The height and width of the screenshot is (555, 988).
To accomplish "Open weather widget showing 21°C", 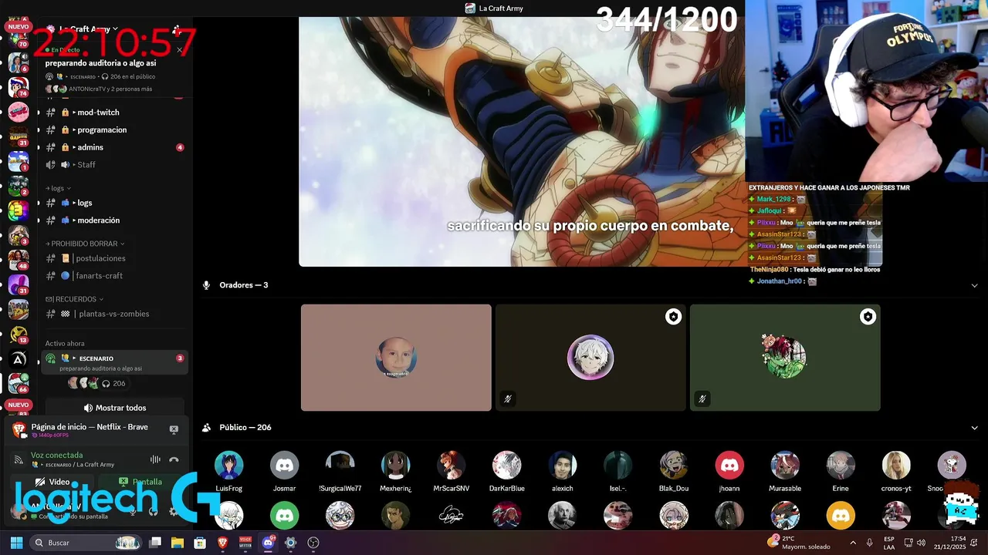I will 799,543.
